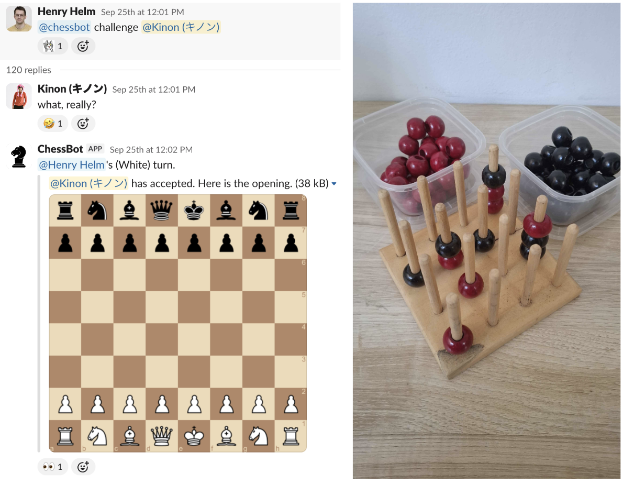Click the white pawn on e2

[x=194, y=404]
